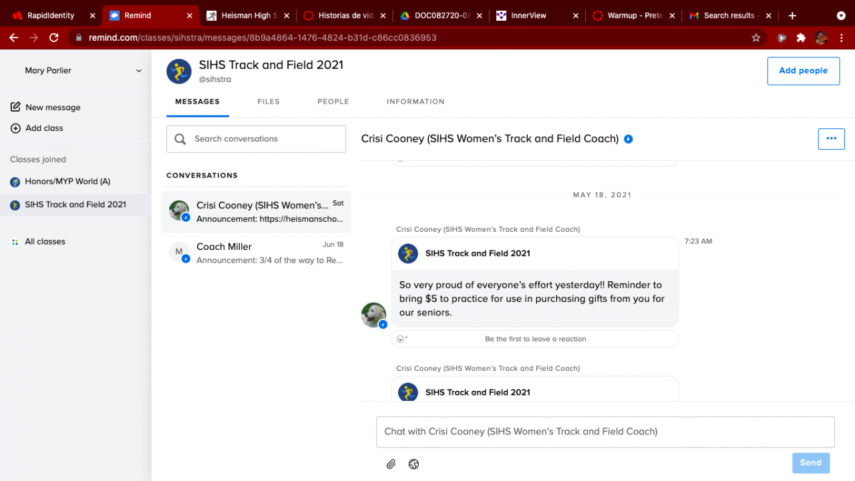Open the FILES tab
The width and height of the screenshot is (855, 481).
pos(269,102)
